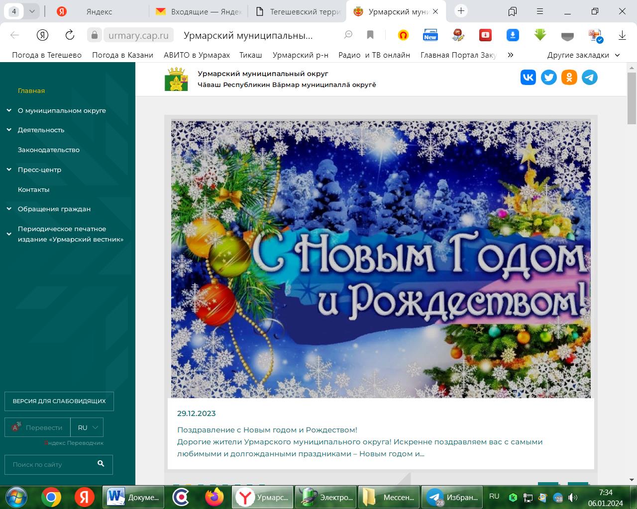Open the Тикаш bookmark
The height and width of the screenshot is (509, 637).
click(x=250, y=55)
